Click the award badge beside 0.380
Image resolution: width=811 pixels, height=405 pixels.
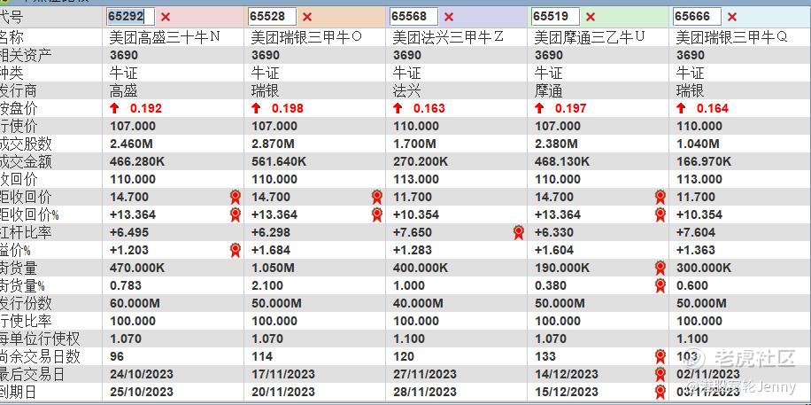pos(660,285)
